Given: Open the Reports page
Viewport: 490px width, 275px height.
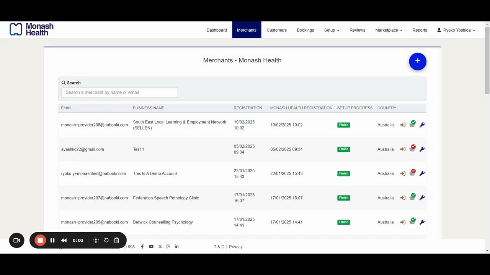Looking at the screenshot, I should [420, 30].
